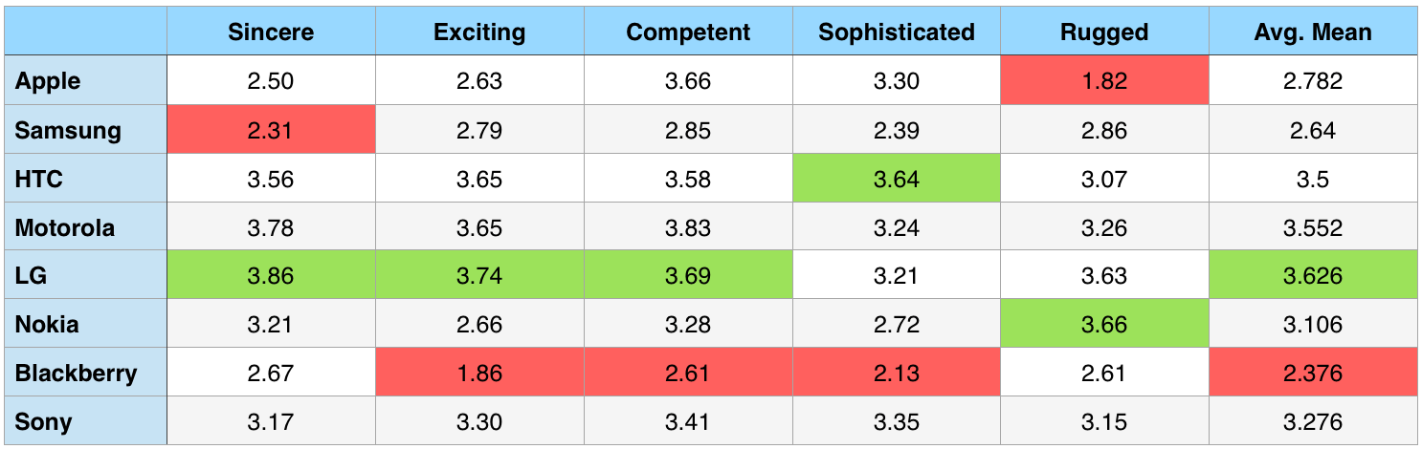1422x449 pixels.
Task: Click the Sincere column header
Action: pyautogui.click(x=270, y=32)
